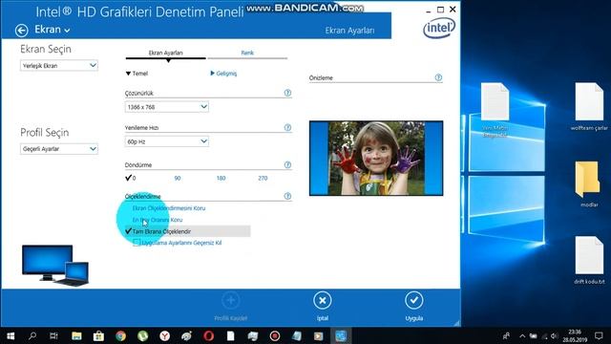
Task: Click the Profili Kaydet plus button
Action: (x=231, y=301)
